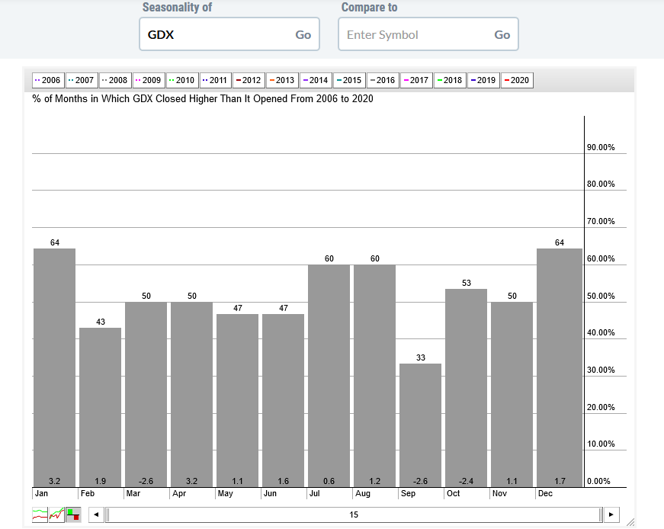
Task: Click the right arrow of the year slider
Action: point(611,515)
